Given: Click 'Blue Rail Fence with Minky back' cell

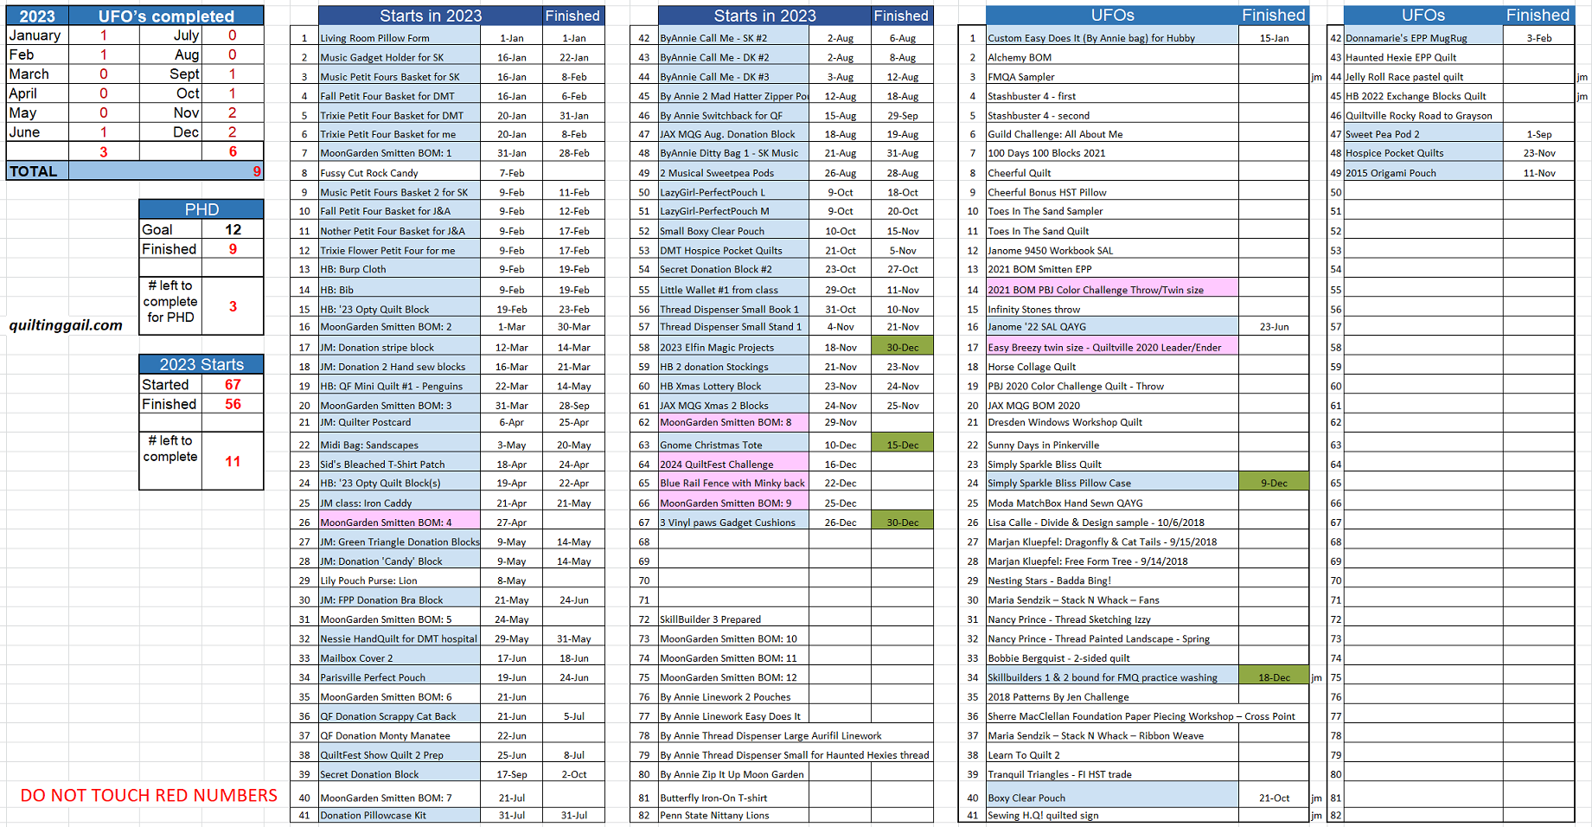Looking at the screenshot, I should coord(733,484).
